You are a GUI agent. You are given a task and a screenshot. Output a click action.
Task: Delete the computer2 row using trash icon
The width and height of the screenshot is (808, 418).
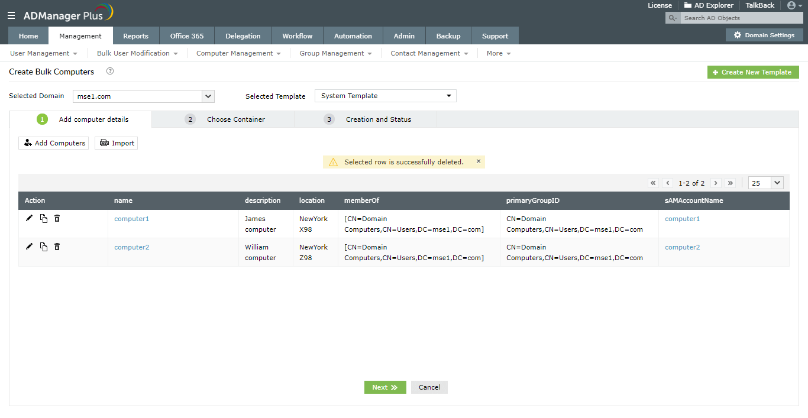57,247
